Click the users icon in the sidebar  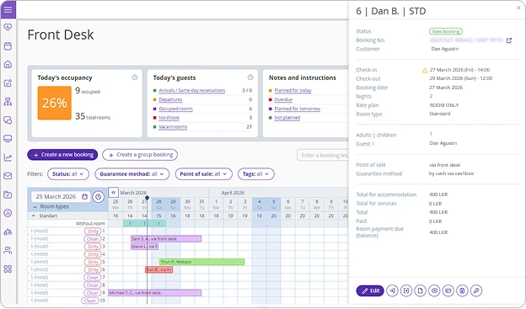pos(8,250)
